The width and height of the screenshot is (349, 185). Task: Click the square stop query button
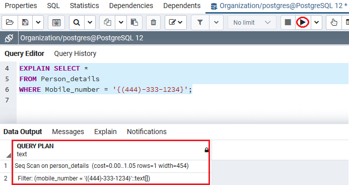click(288, 22)
